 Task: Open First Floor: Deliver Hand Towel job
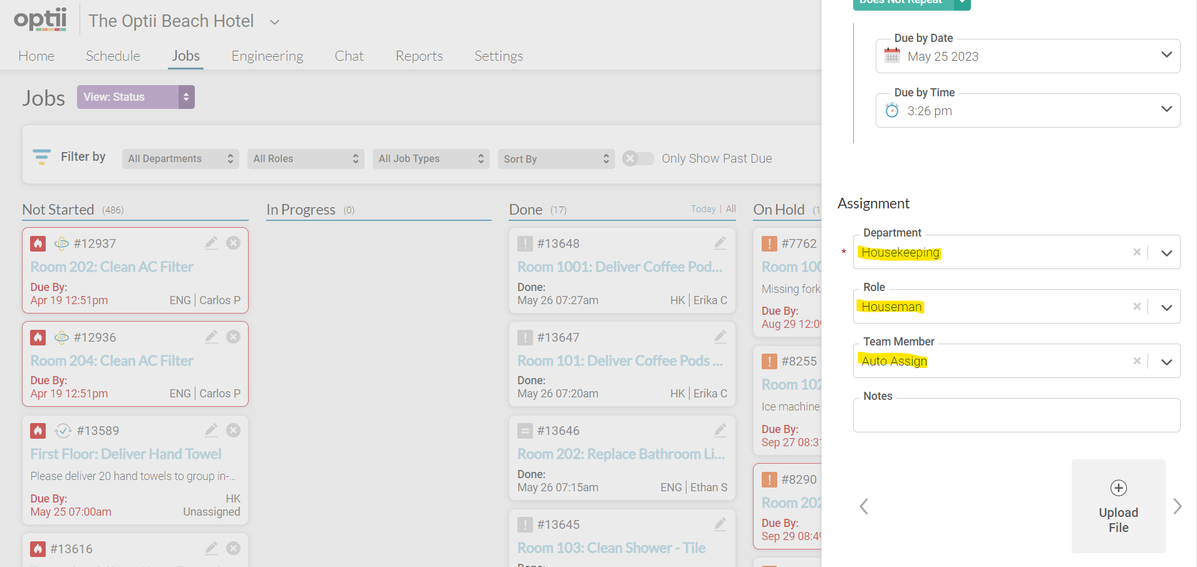(126, 454)
